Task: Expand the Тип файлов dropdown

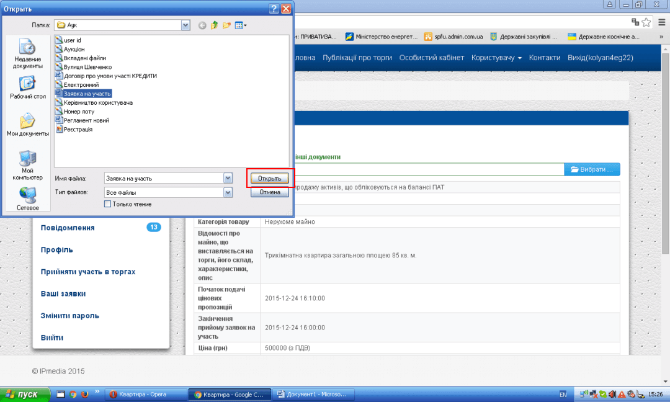Action: click(x=228, y=192)
